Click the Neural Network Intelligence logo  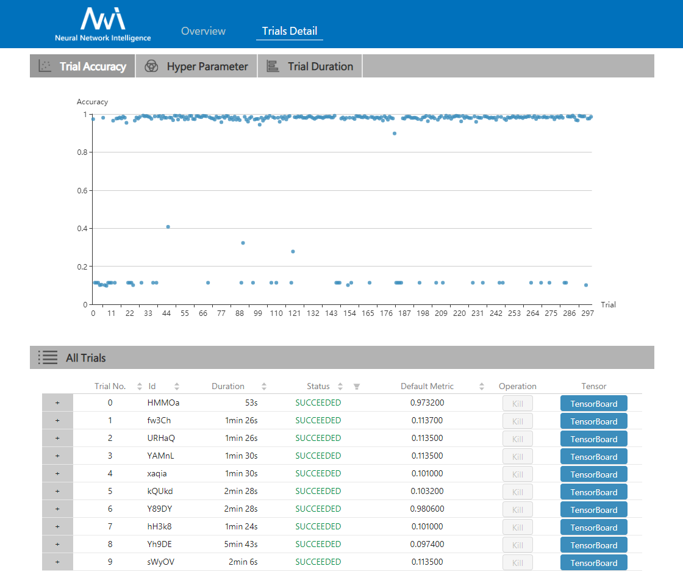tap(103, 24)
